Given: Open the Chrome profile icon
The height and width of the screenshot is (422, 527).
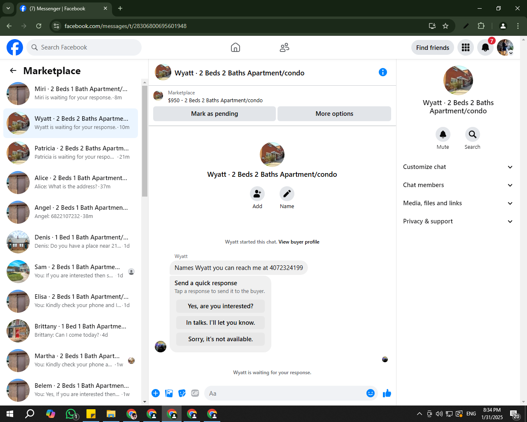Looking at the screenshot, I should 503,26.
